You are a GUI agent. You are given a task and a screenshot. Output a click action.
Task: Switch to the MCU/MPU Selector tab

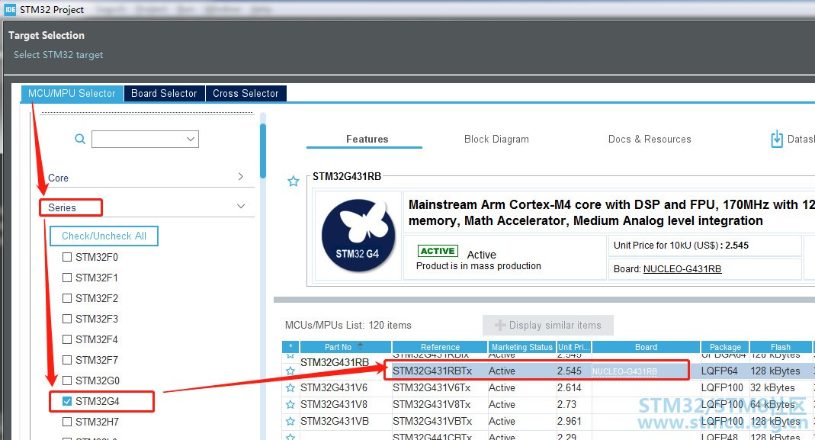tap(72, 93)
